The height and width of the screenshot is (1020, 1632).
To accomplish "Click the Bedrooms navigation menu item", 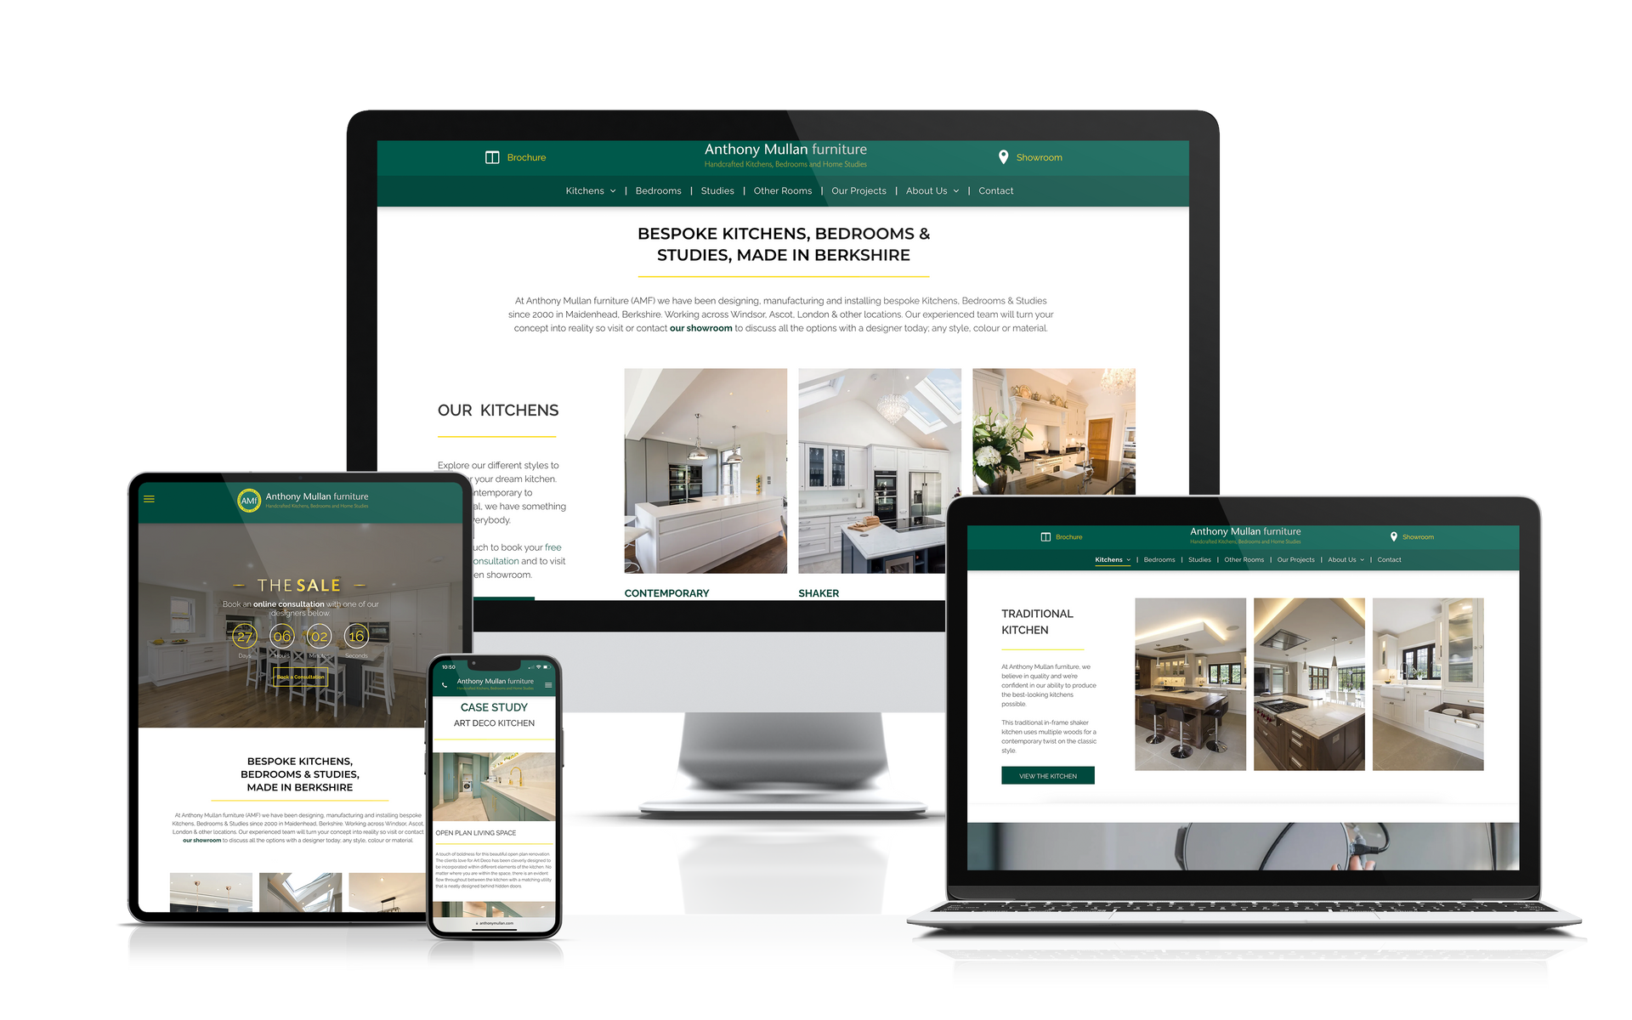I will click(x=654, y=190).
